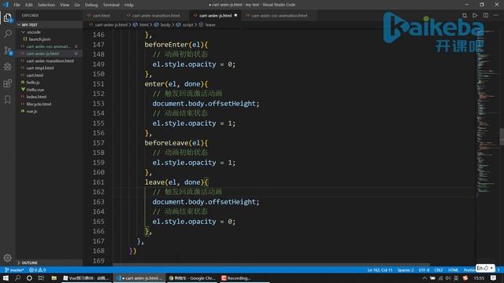The width and height of the screenshot is (504, 283).
Task: Switch to the cart-anim-css-animation.html tab
Action: 279,16
